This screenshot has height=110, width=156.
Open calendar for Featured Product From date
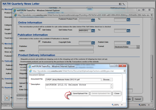pos(93,20)
